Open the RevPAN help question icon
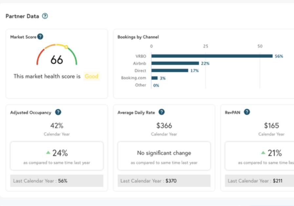This screenshot has height=206, width=294. click(x=247, y=112)
